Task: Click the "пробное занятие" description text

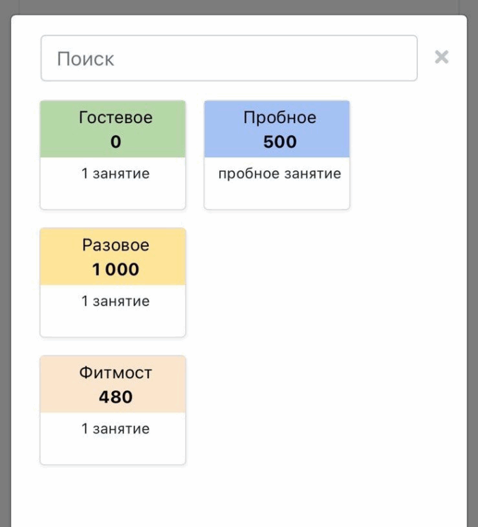Action: pos(279,174)
